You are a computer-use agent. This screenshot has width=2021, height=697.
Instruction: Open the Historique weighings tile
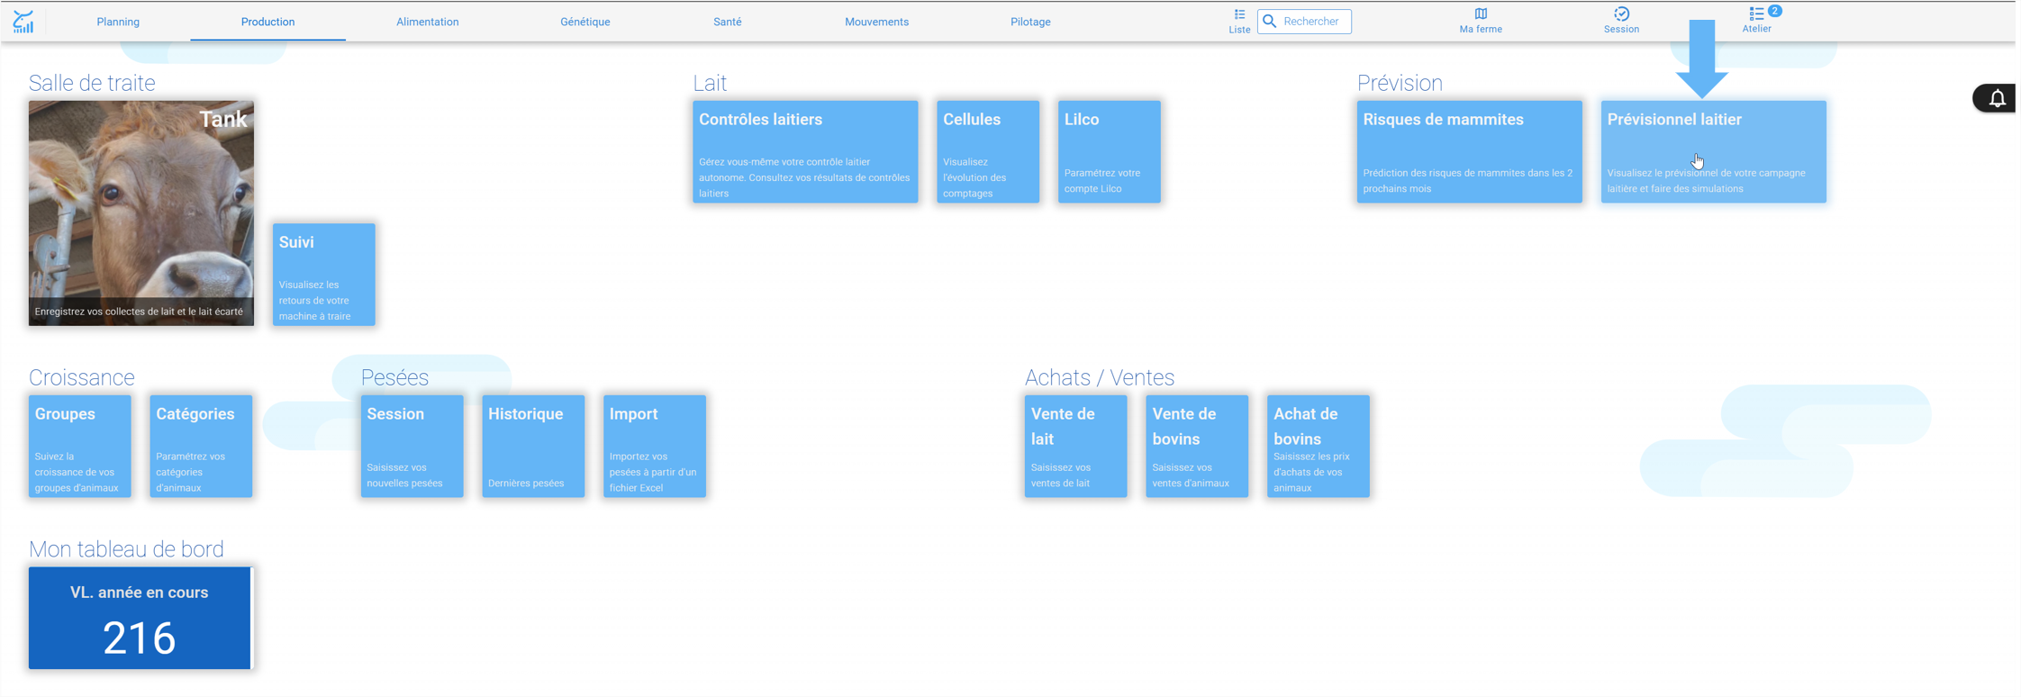pyautogui.click(x=533, y=447)
